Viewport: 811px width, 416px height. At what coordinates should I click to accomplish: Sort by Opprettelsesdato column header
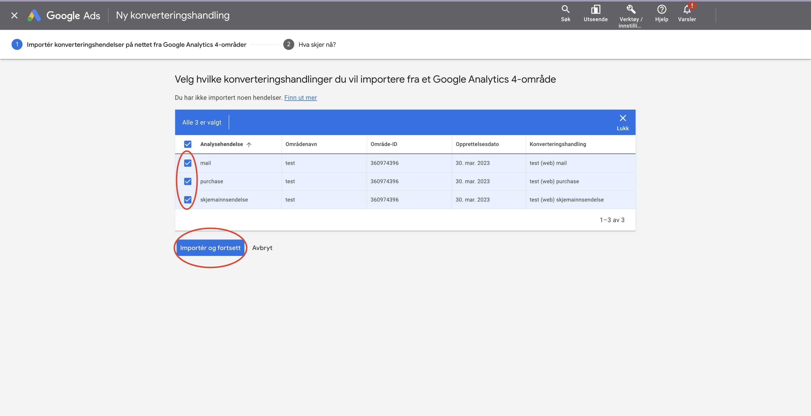click(477, 144)
